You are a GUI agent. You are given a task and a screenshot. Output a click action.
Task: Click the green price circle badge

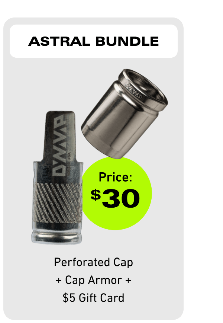[x=117, y=194]
